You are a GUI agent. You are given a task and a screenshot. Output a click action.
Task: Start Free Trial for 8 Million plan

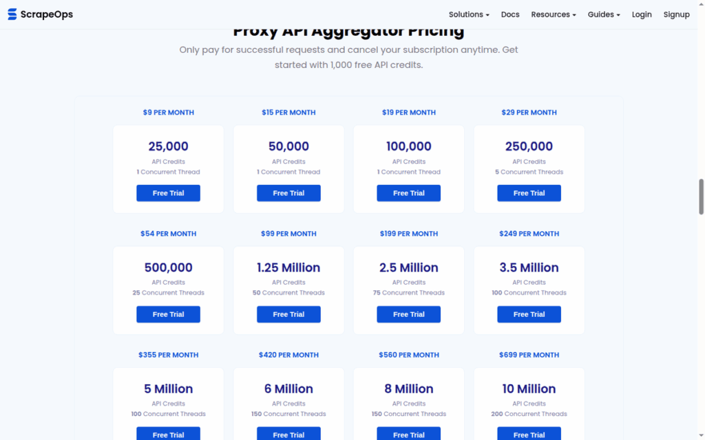coord(409,434)
